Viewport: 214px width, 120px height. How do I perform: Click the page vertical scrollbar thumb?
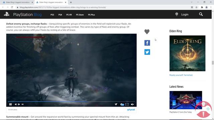[213, 63]
